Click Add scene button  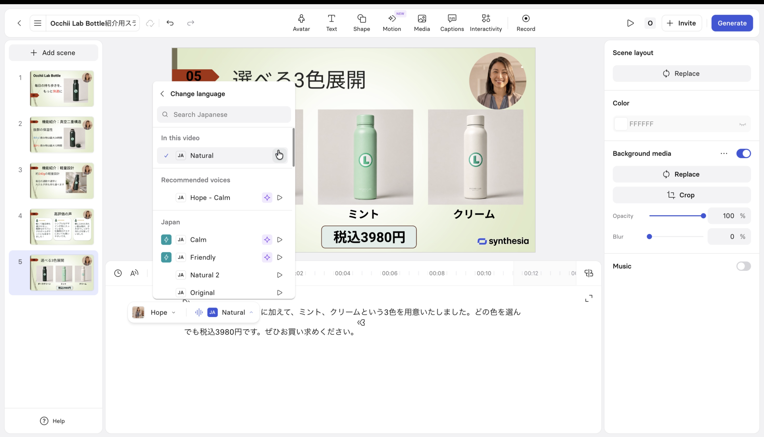point(54,52)
